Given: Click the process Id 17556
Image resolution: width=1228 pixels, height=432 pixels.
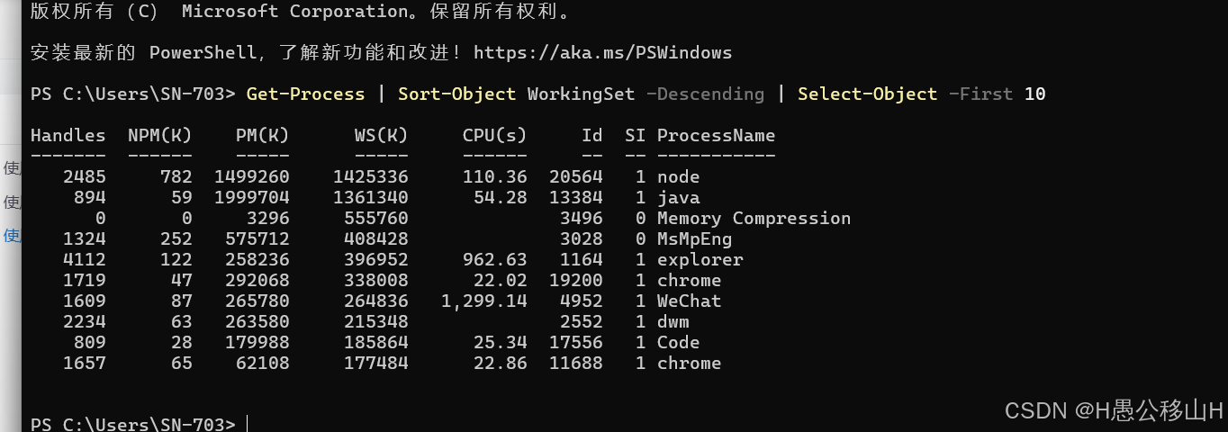Looking at the screenshot, I should click(x=576, y=342).
